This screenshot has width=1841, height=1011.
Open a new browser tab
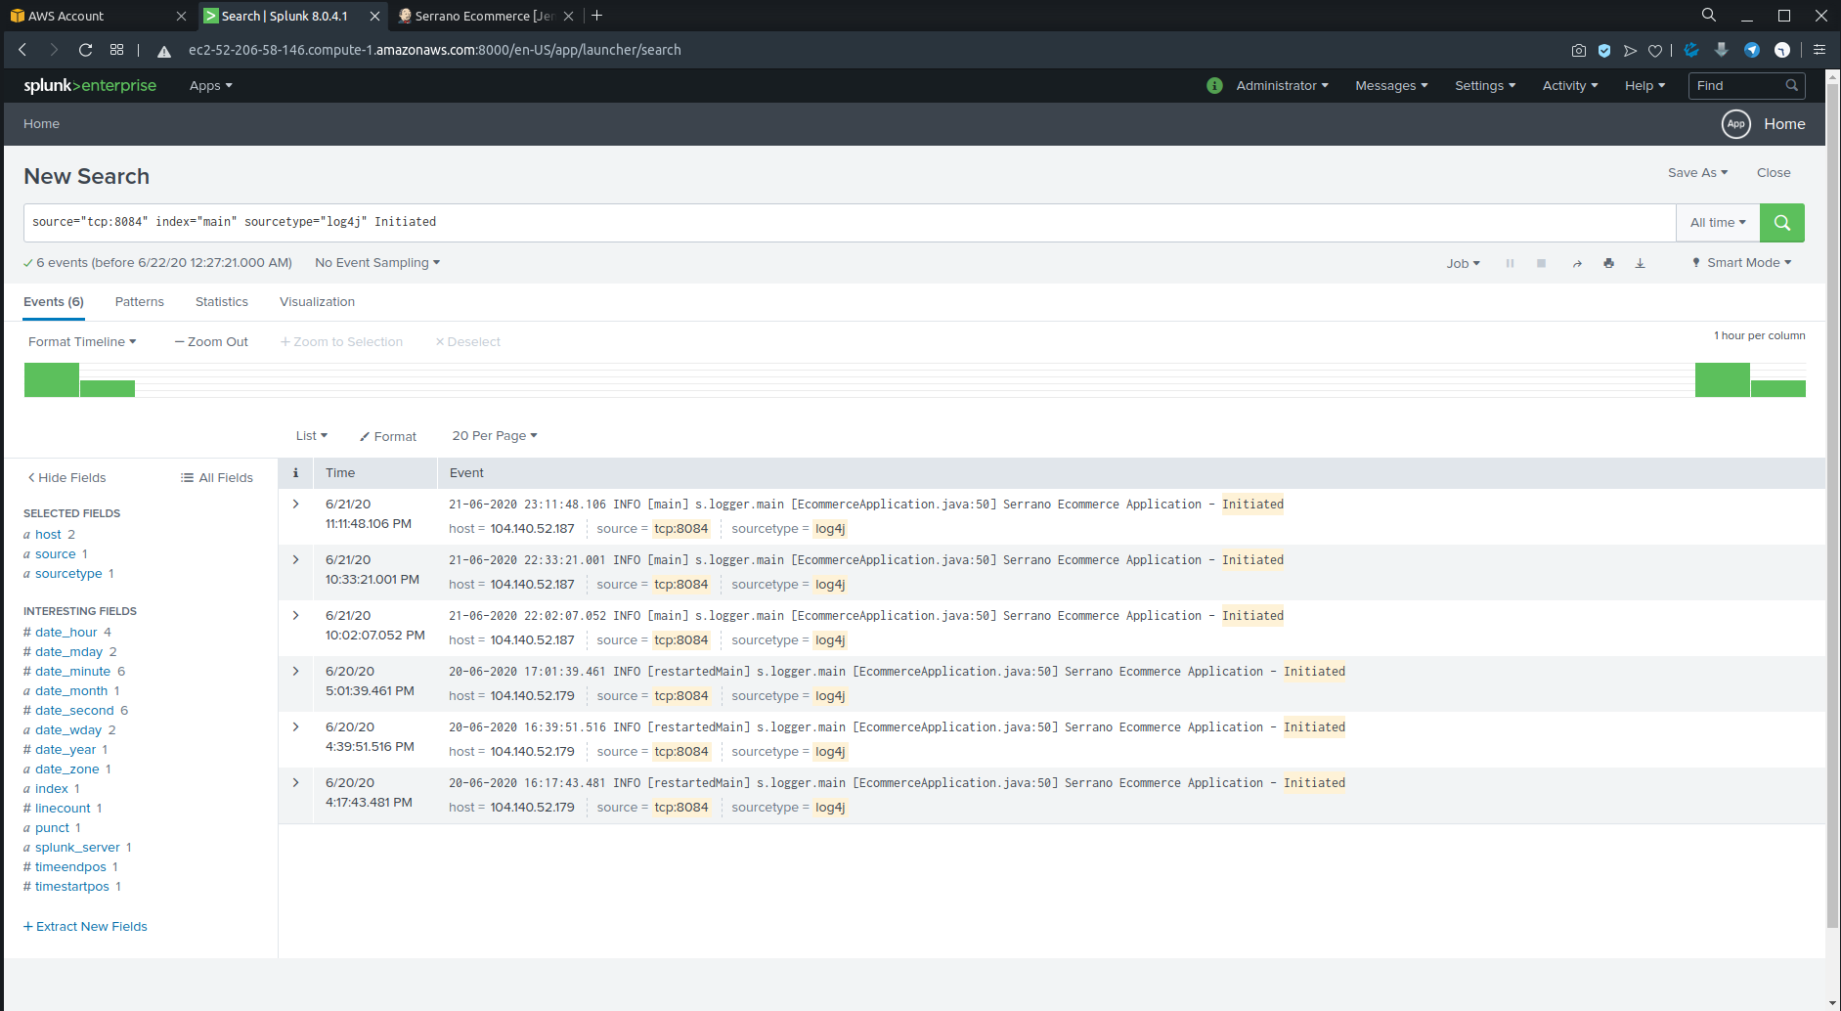597,16
